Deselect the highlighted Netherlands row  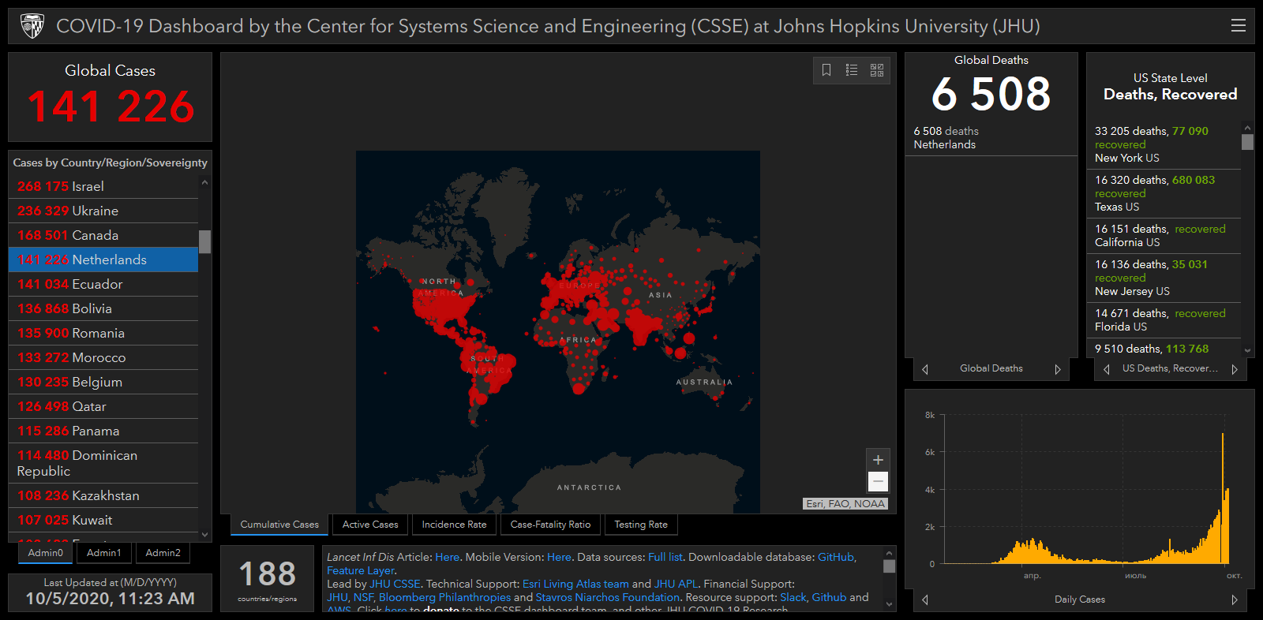(103, 260)
